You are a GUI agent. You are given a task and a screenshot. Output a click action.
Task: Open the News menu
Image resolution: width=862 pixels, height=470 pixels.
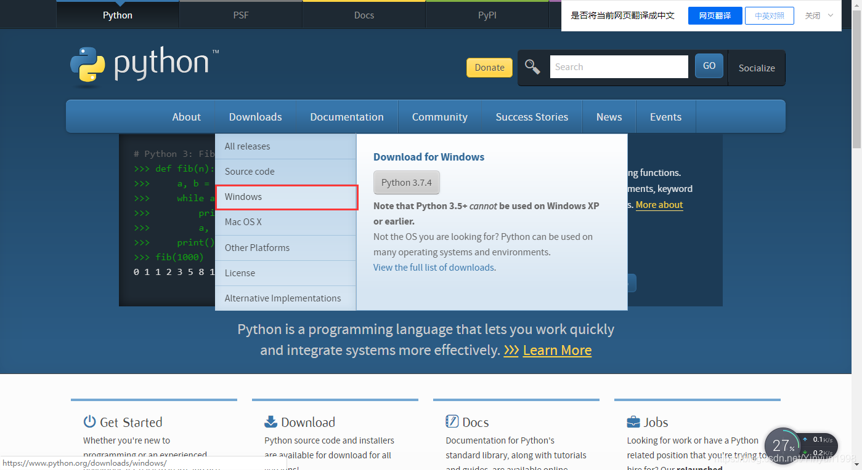[609, 117]
